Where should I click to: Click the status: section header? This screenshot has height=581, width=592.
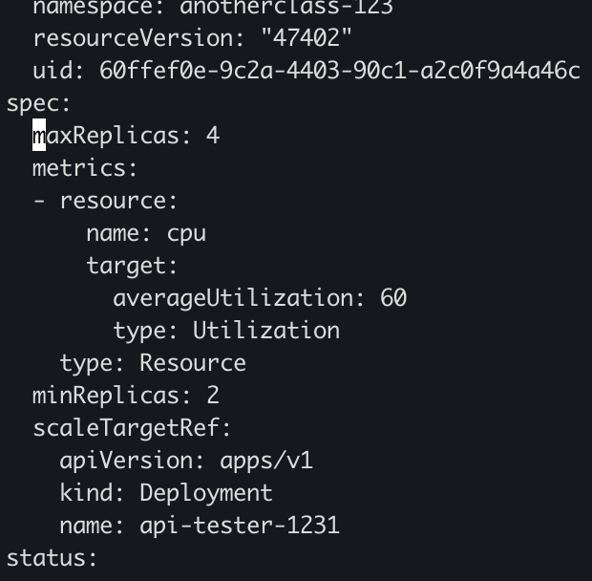pyautogui.click(x=53, y=558)
